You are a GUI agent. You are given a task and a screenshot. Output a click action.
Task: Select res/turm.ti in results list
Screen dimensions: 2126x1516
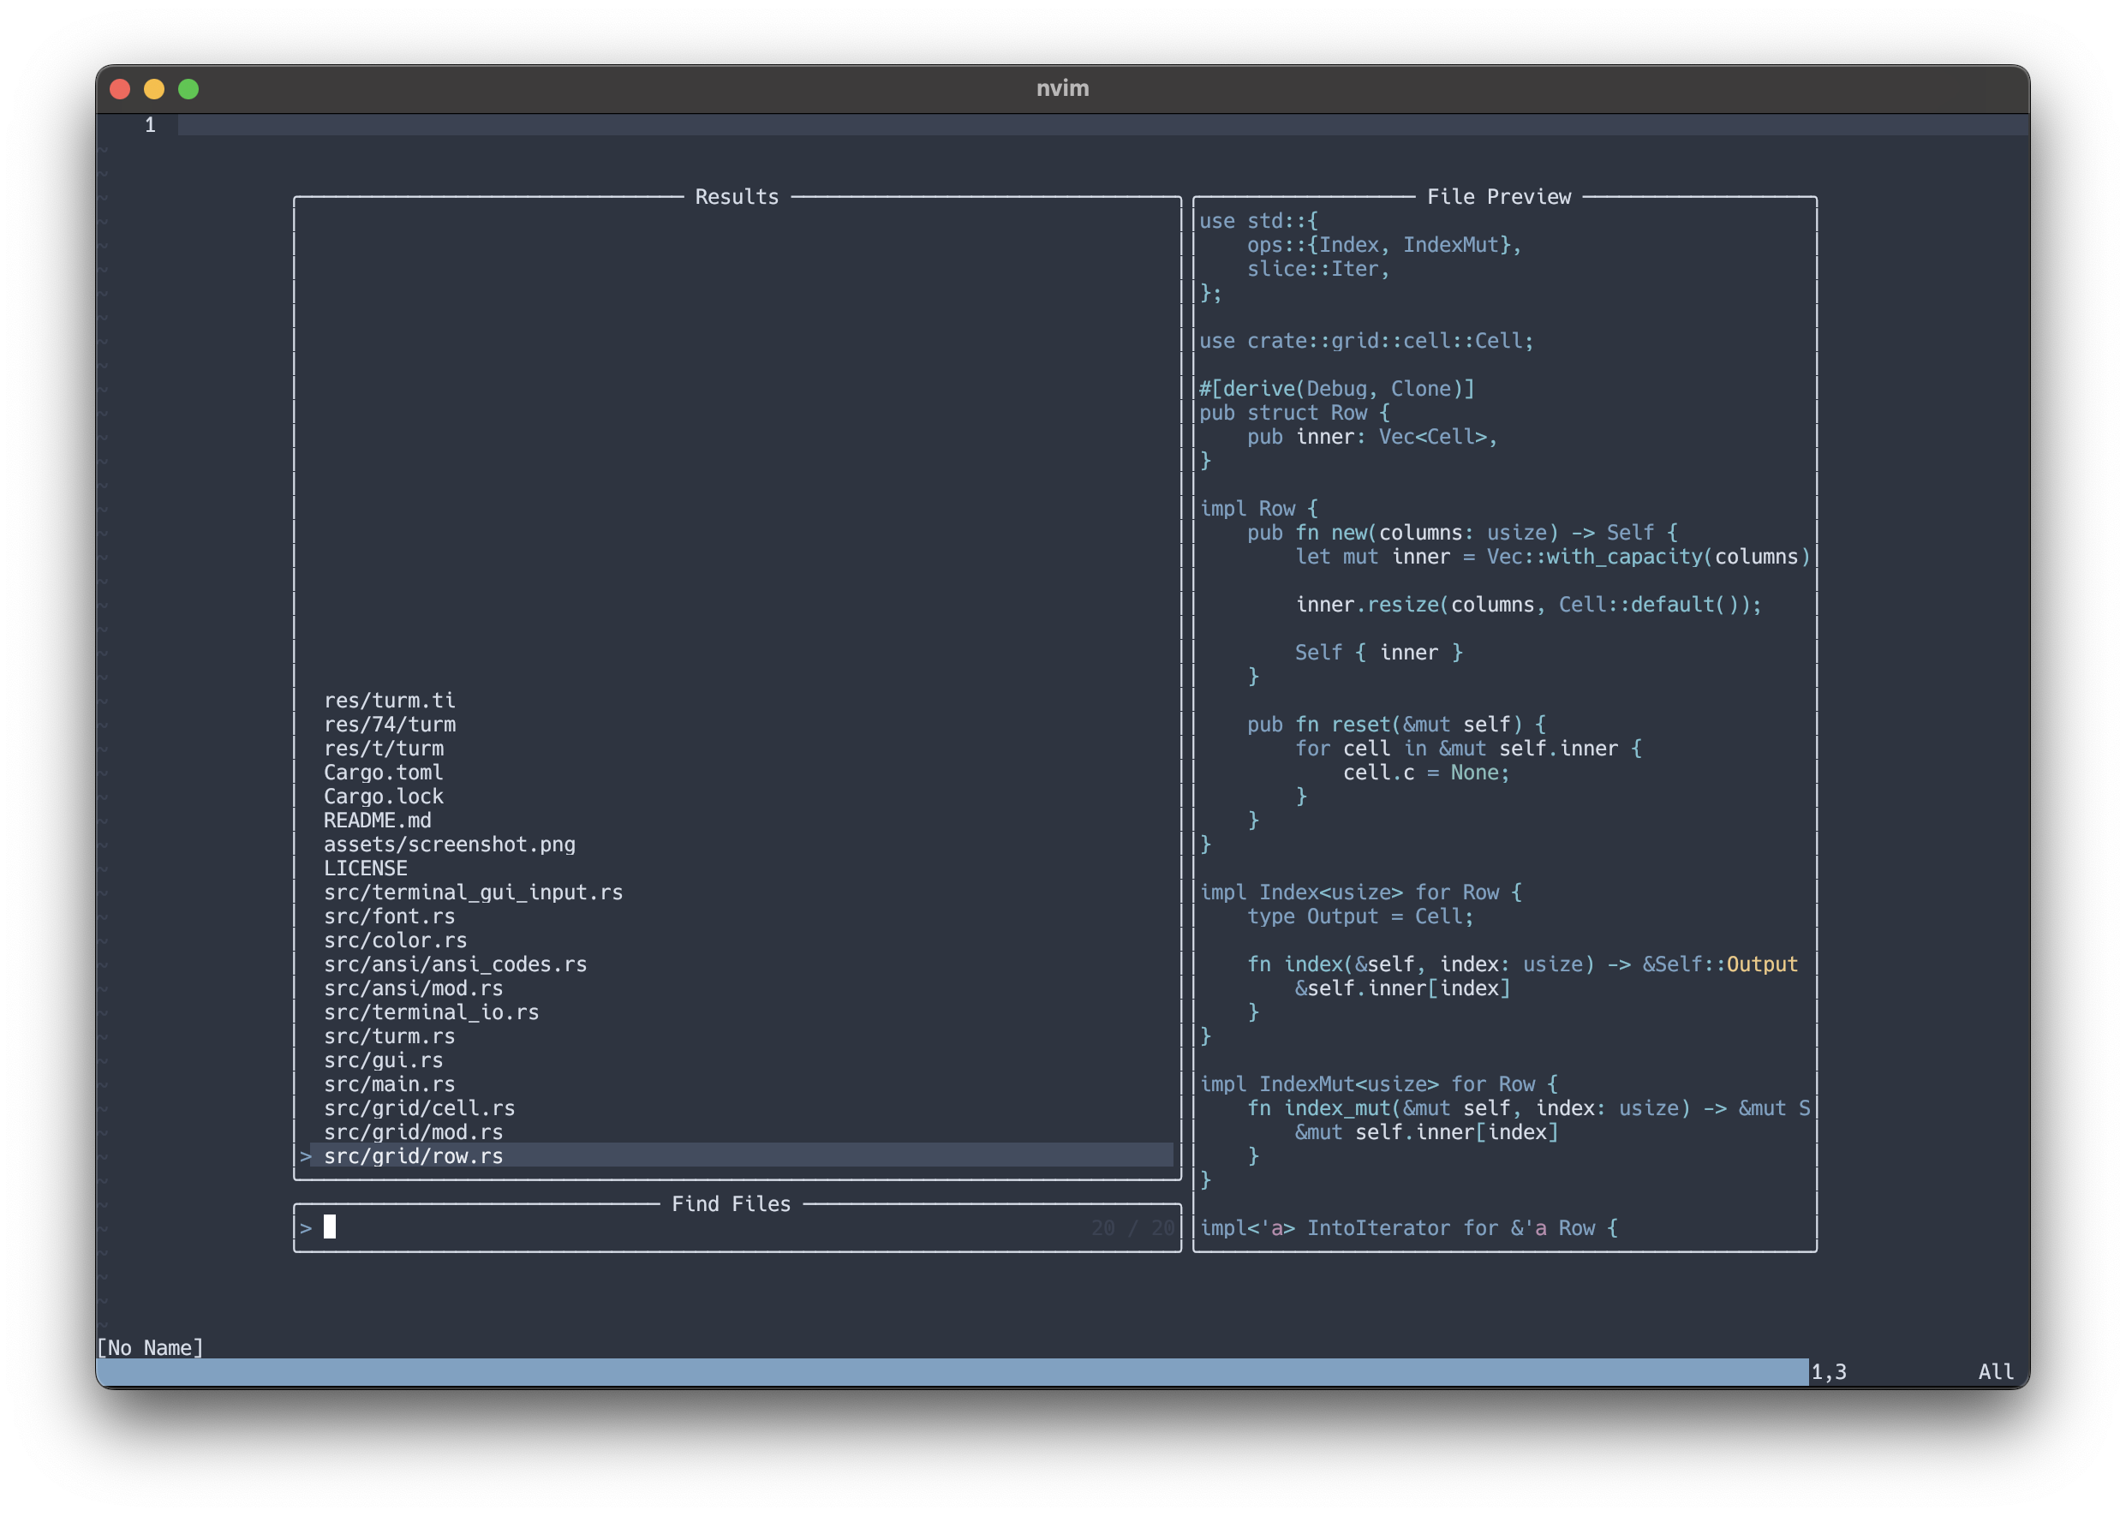pyautogui.click(x=390, y=700)
